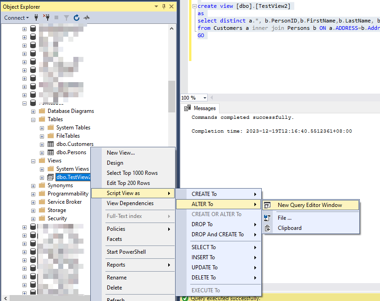Refresh the Object Explorer tree
The image size is (380, 301).
pos(76,17)
